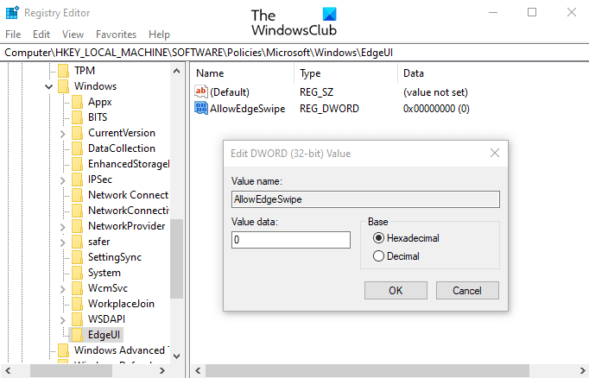
Task: Collapse the Windows key in tree
Action: [x=49, y=86]
